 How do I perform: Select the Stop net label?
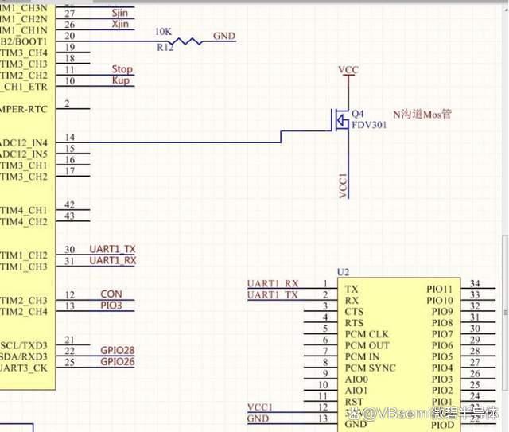(122, 69)
